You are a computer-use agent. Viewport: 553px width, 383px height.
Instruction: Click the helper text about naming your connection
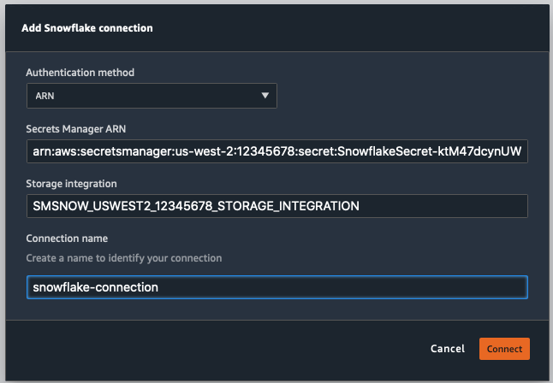pos(124,258)
